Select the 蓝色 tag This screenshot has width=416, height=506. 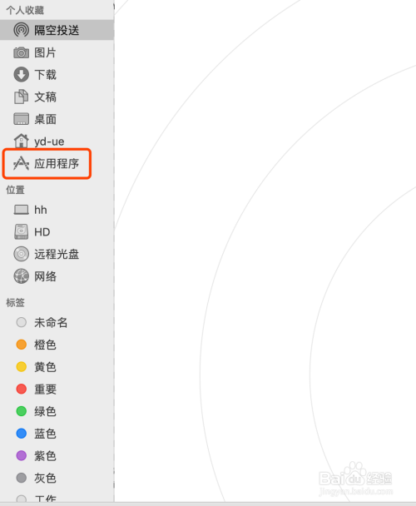[45, 434]
